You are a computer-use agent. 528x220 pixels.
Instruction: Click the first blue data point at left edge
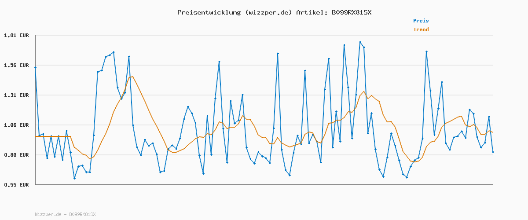click(35, 67)
